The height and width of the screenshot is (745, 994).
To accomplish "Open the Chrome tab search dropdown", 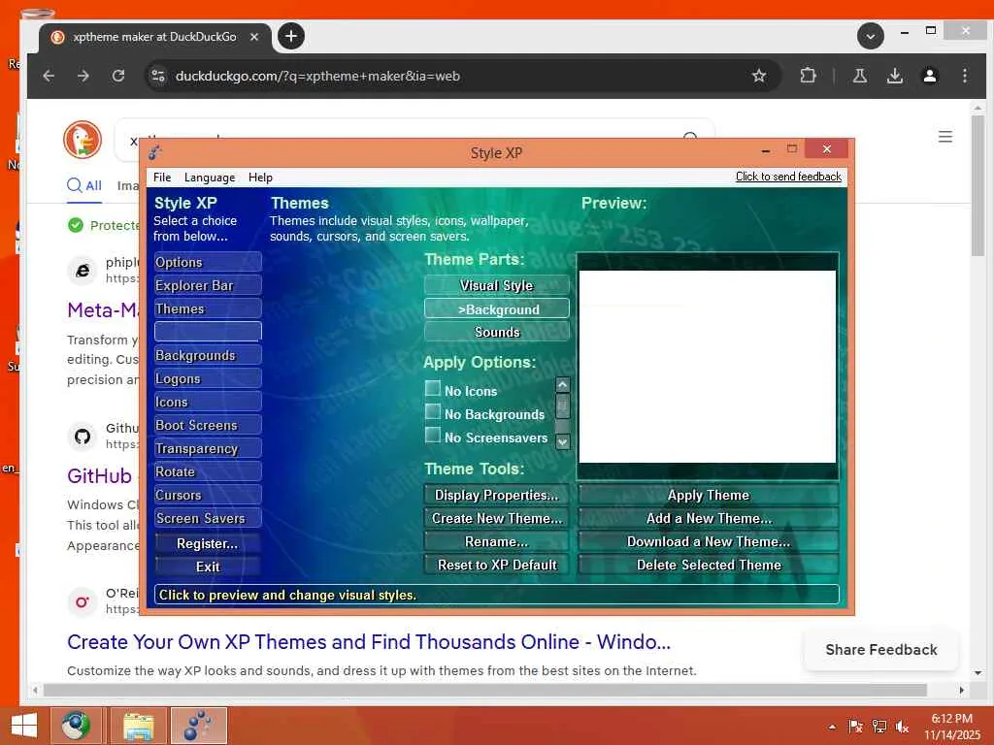I will click(871, 36).
